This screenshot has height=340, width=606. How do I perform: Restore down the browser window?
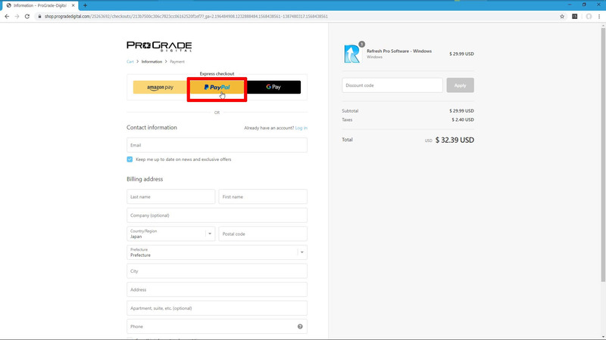tap(584, 5)
